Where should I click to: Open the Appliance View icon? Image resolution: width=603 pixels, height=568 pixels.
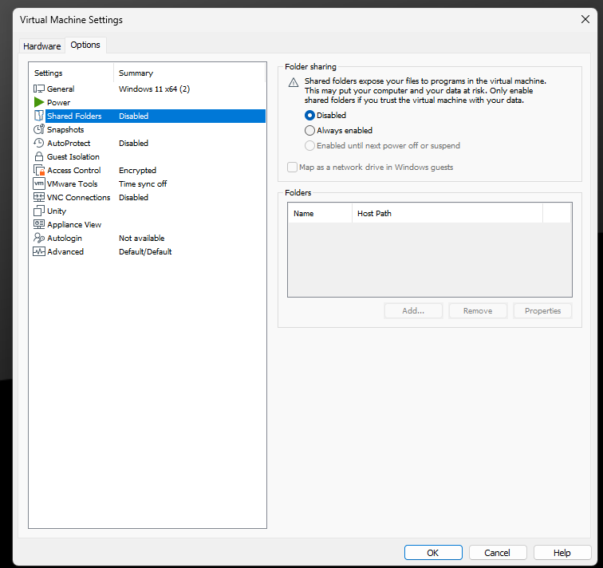tap(39, 224)
